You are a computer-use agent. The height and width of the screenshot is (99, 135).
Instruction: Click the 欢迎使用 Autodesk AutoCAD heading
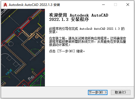click(79, 15)
